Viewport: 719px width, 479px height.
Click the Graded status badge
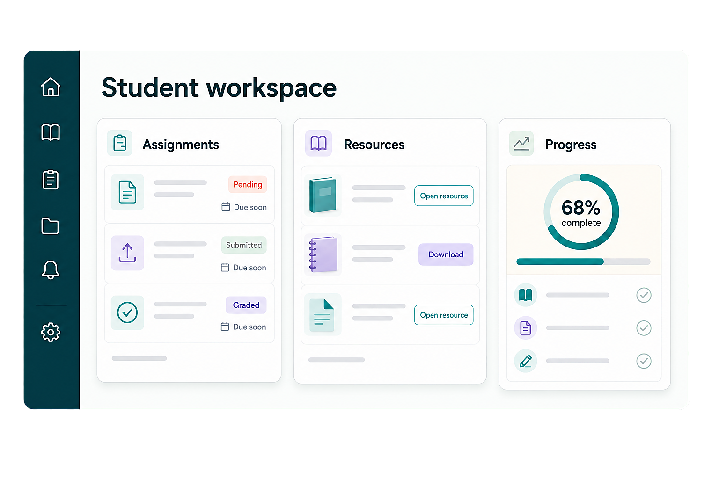click(x=246, y=305)
